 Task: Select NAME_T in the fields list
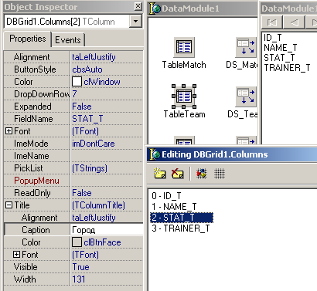281,48
